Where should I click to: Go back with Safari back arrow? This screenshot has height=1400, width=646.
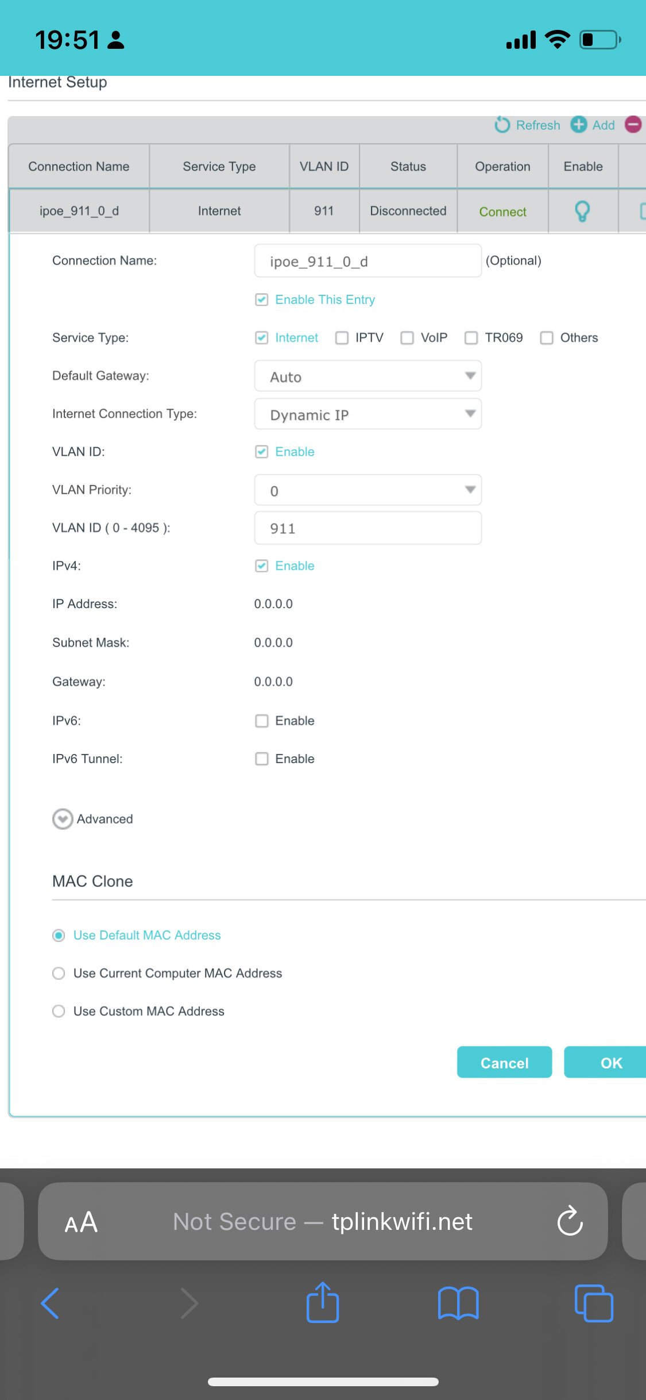pos(51,1303)
